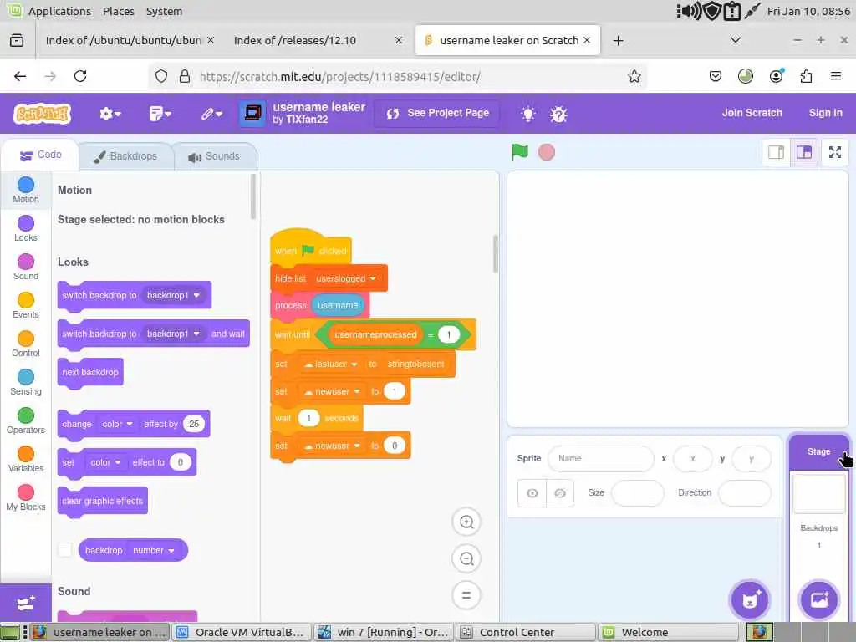Open the Applications menu in top panel

coord(59,11)
